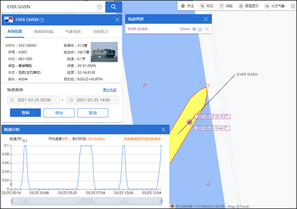Close the 轨迹列表 track list panel
The width and height of the screenshot is (297, 209).
coord(206,19)
